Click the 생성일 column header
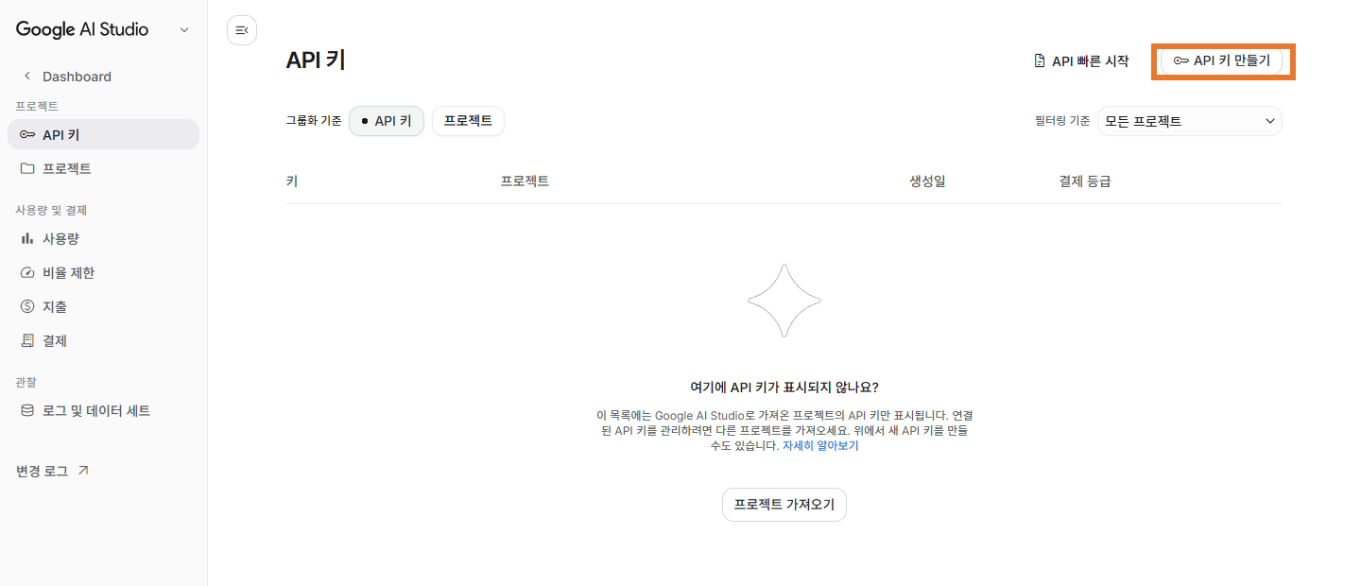 (927, 181)
